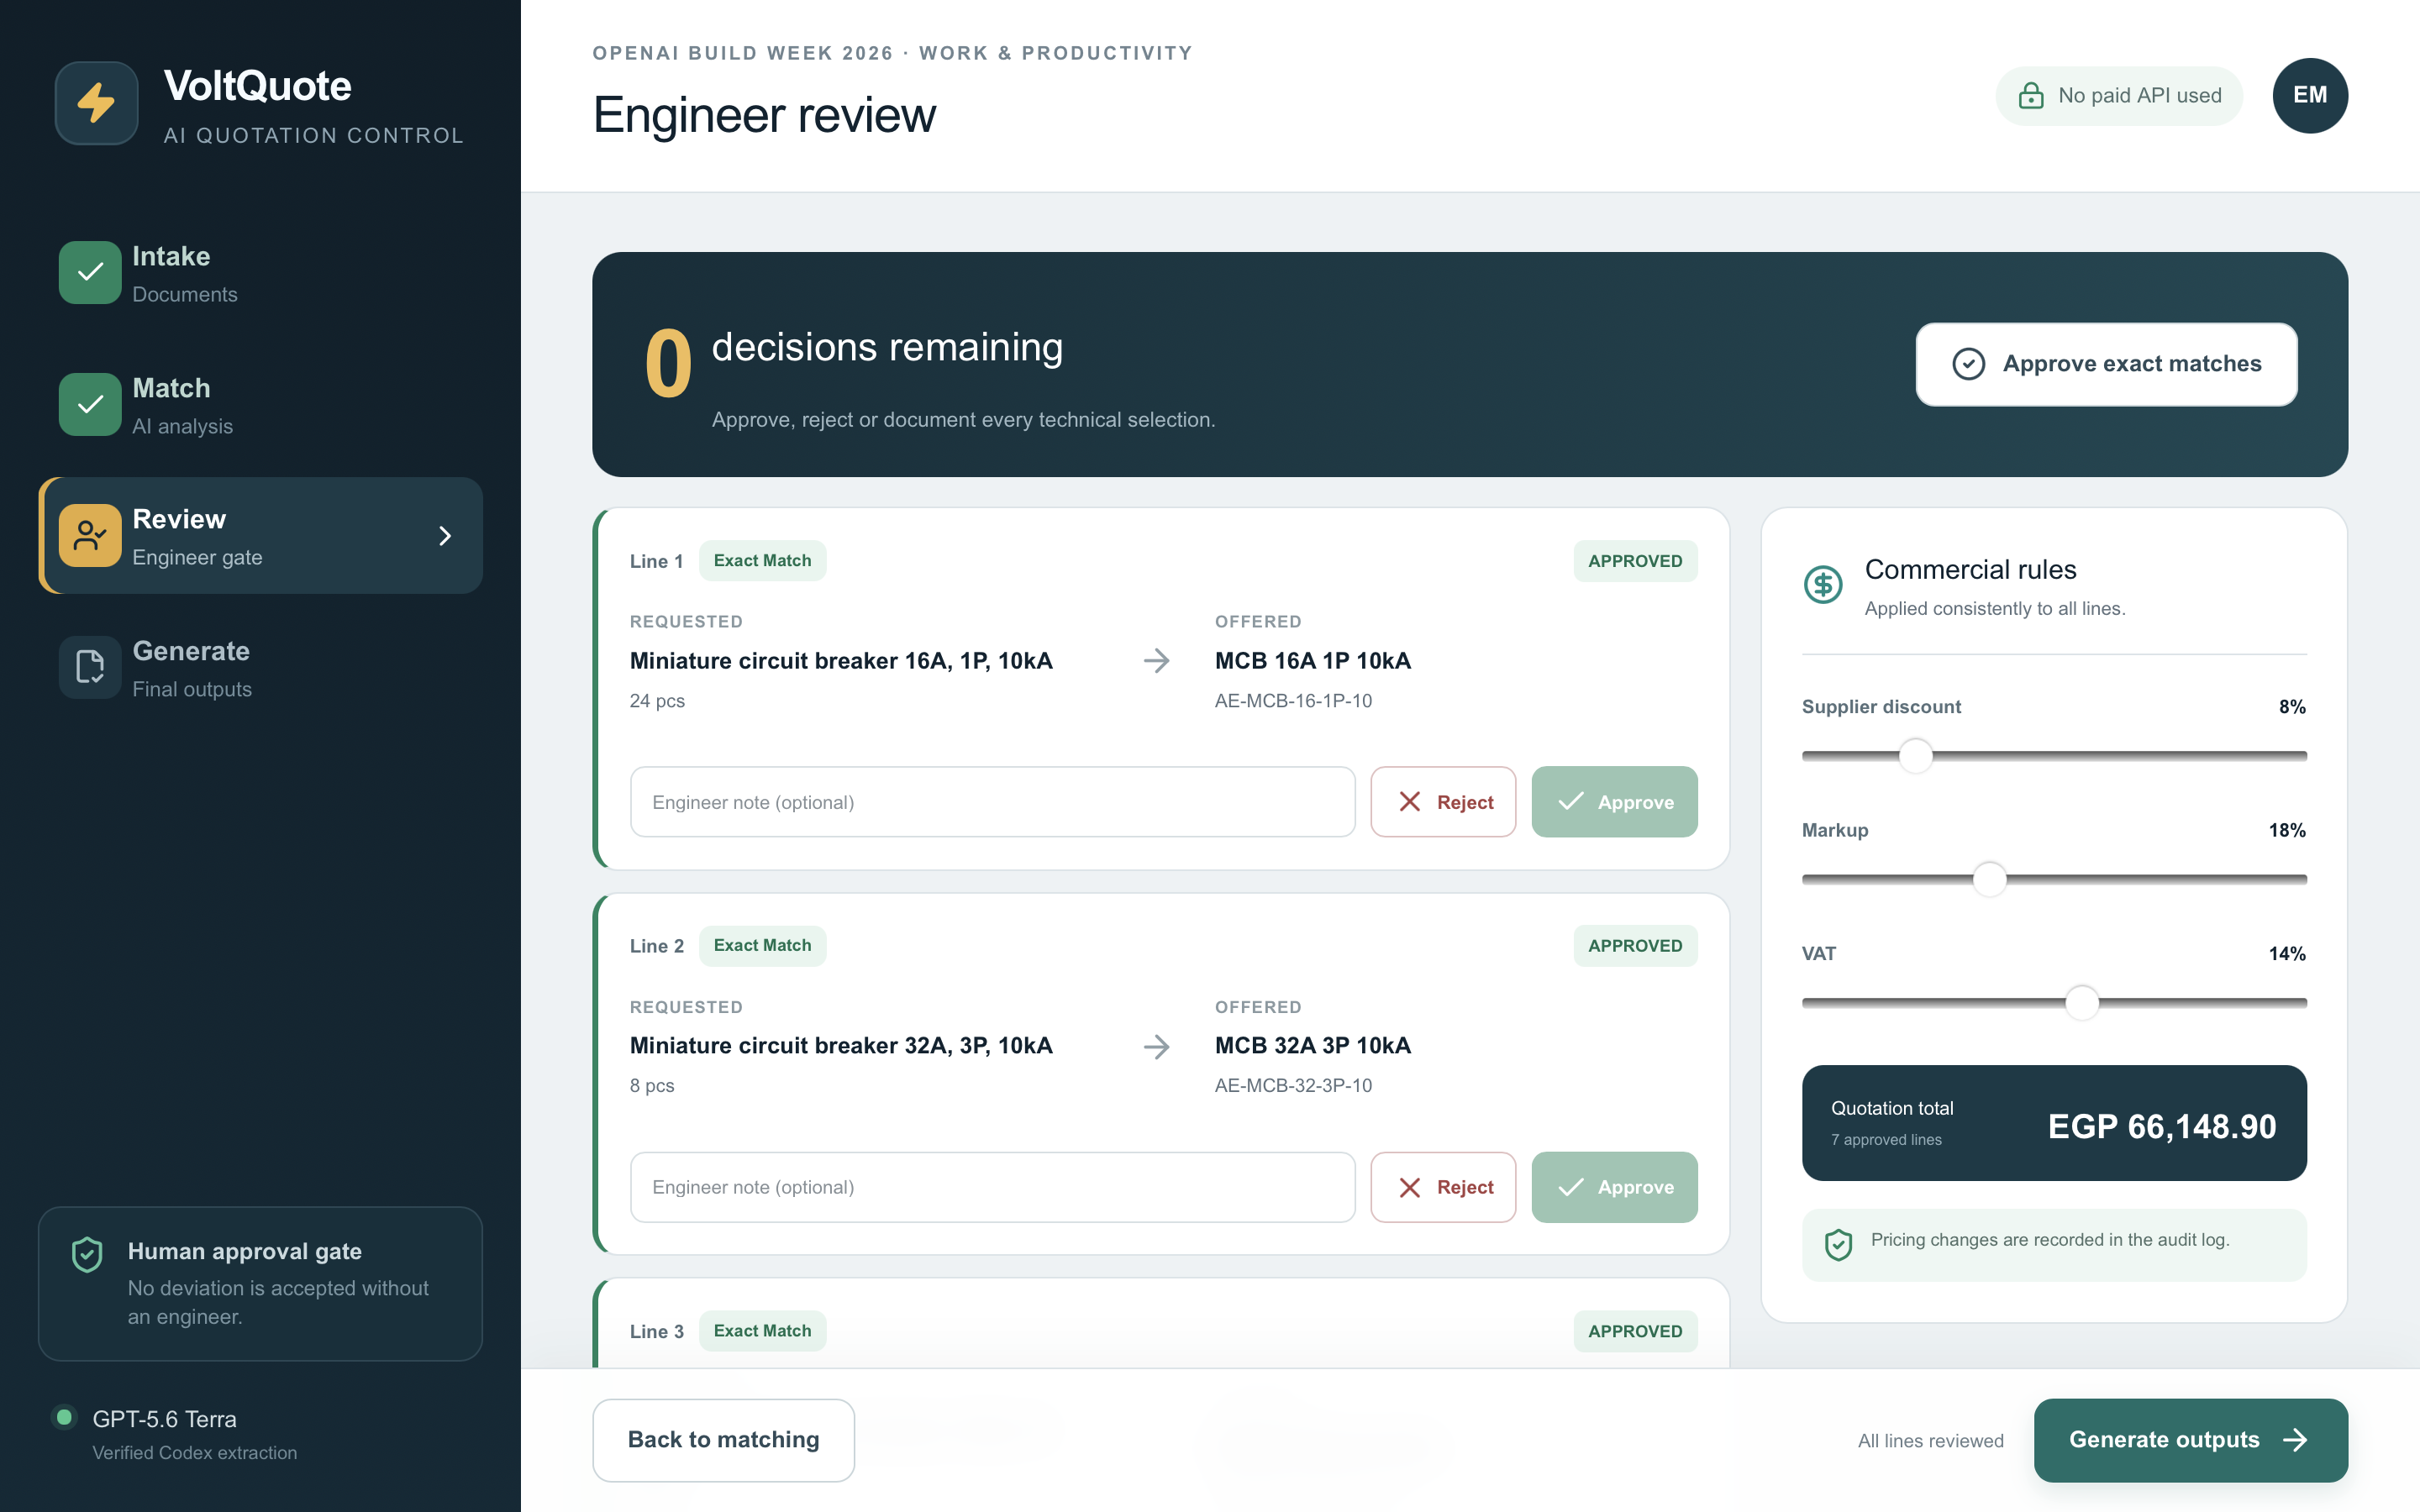Click Line 2 APPROVED status badge

tap(1635, 946)
